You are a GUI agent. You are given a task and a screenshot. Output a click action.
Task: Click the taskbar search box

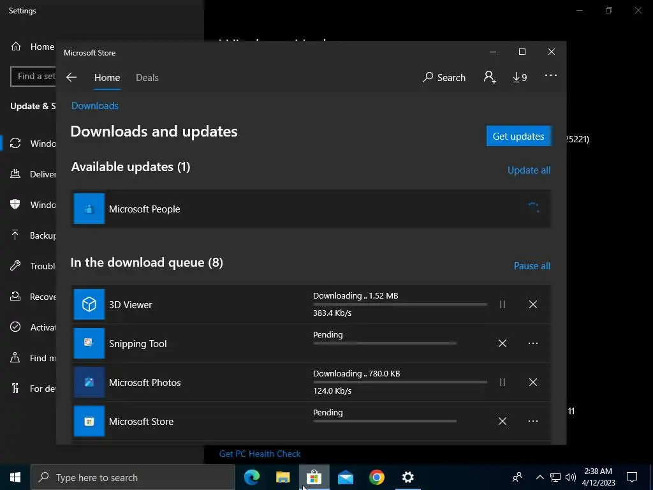pyautogui.click(x=133, y=477)
